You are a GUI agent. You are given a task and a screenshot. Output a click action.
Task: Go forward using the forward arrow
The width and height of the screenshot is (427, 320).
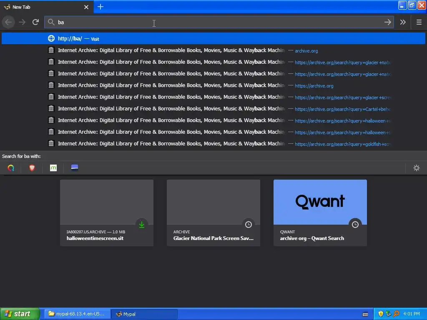click(x=22, y=22)
